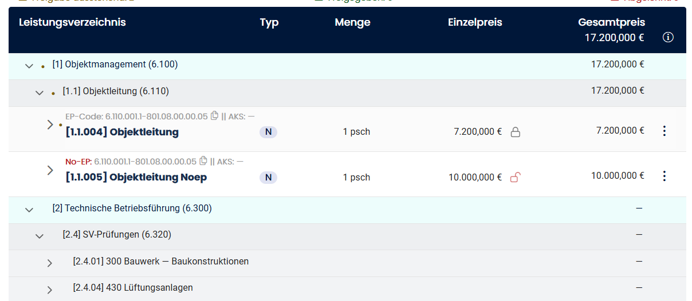Click the Leistungsverzeichnis column header
Viewport: 692px width, 301px height.
point(72,23)
